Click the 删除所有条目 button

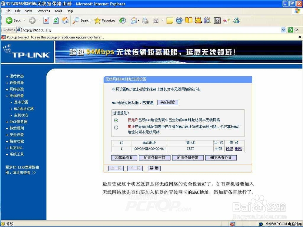click(221, 158)
